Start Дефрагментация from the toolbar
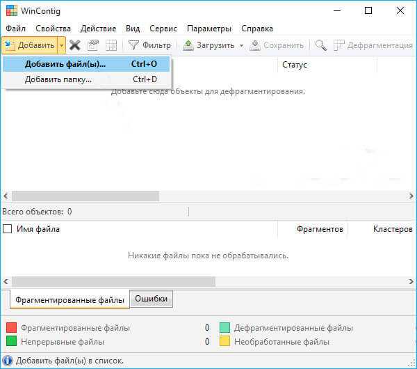 pyautogui.click(x=373, y=45)
